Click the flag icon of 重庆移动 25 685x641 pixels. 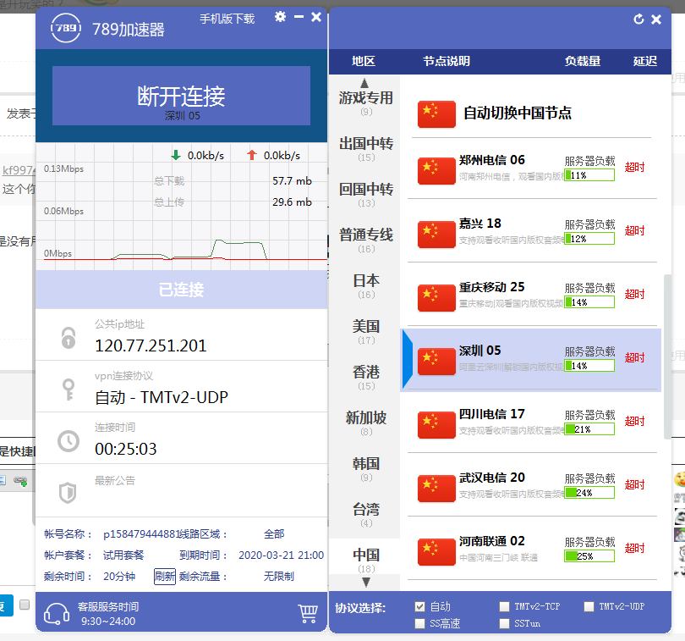point(436,298)
